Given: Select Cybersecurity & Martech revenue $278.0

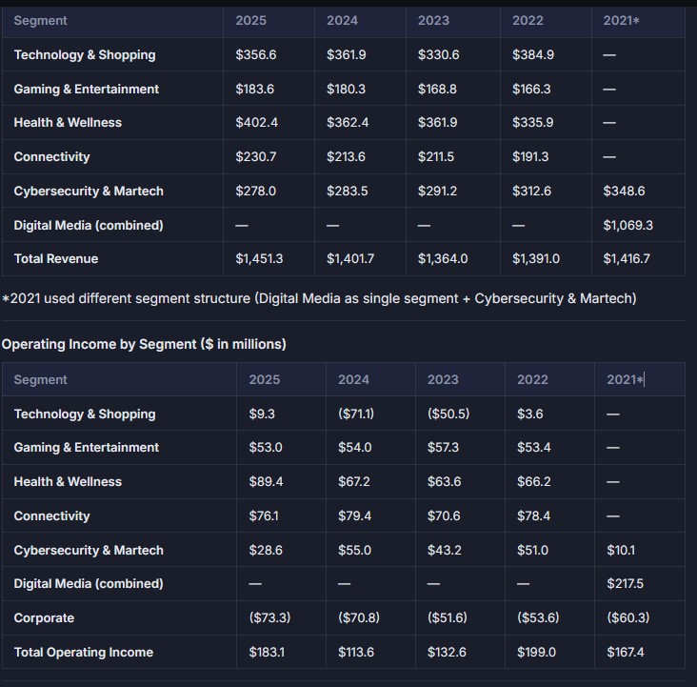Looking at the screenshot, I should pyautogui.click(x=255, y=191).
